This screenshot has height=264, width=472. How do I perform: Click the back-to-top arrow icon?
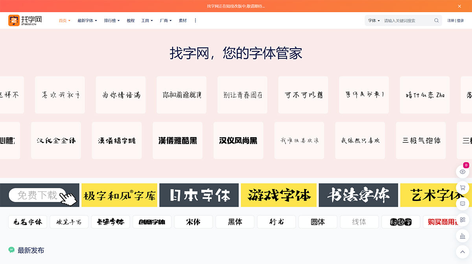(463, 251)
